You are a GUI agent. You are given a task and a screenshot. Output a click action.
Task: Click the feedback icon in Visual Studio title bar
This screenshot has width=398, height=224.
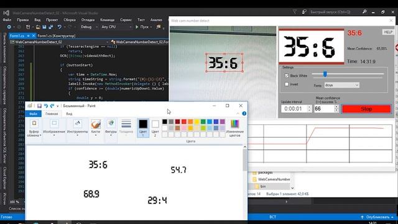point(304,12)
